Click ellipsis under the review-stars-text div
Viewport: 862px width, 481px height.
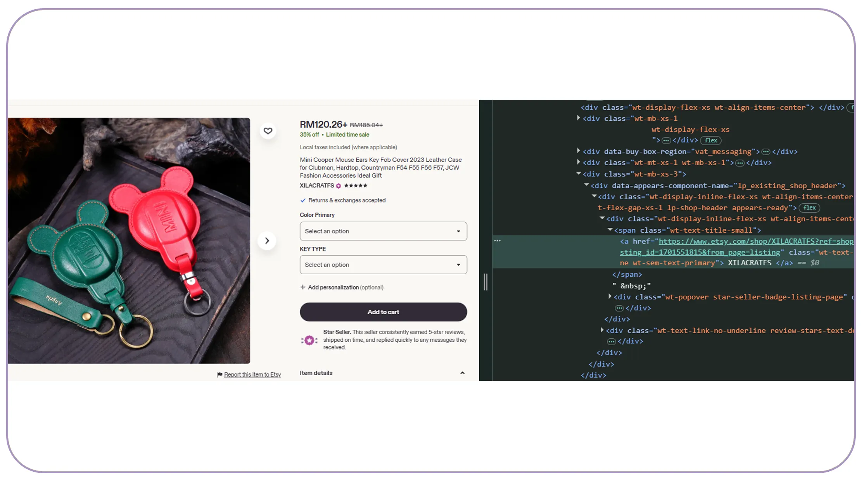click(x=612, y=341)
